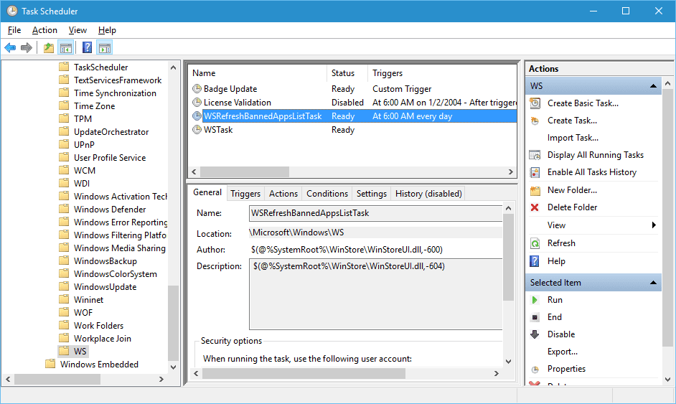
Task: Click the blue Help toolbar icon
Action: click(87, 47)
